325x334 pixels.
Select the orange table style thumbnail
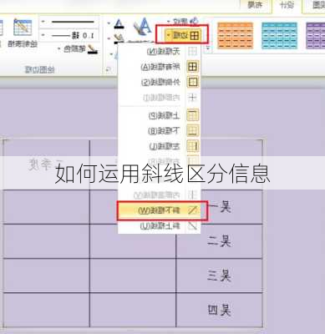point(236,36)
